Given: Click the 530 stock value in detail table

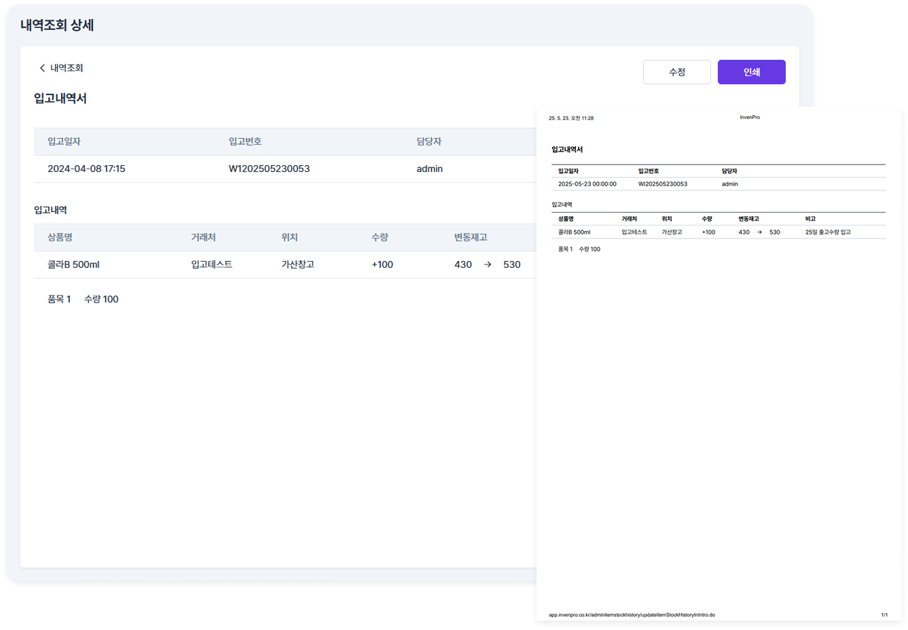Looking at the screenshot, I should tap(512, 264).
